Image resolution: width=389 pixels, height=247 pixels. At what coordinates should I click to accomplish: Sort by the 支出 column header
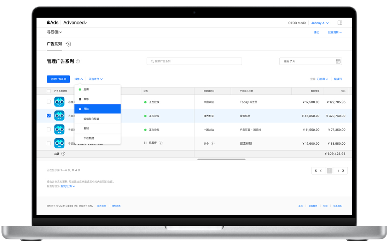point(343,91)
